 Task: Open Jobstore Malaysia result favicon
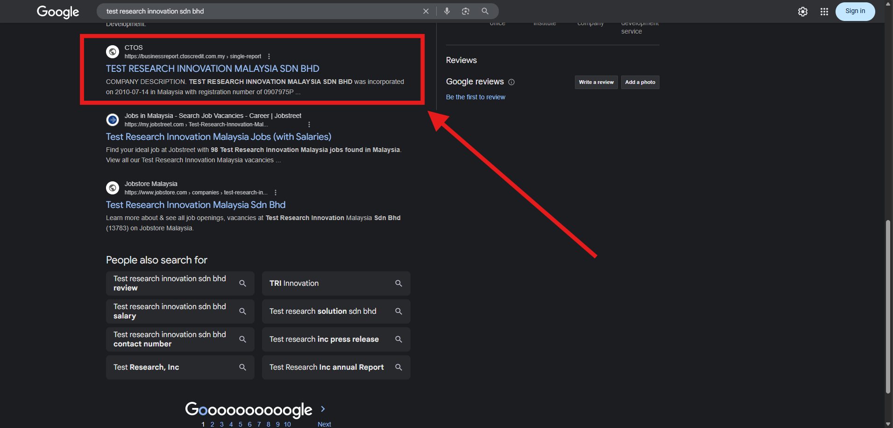113,188
